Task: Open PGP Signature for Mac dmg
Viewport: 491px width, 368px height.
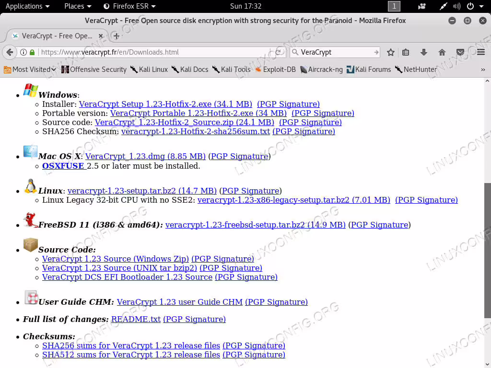Action: click(x=240, y=156)
